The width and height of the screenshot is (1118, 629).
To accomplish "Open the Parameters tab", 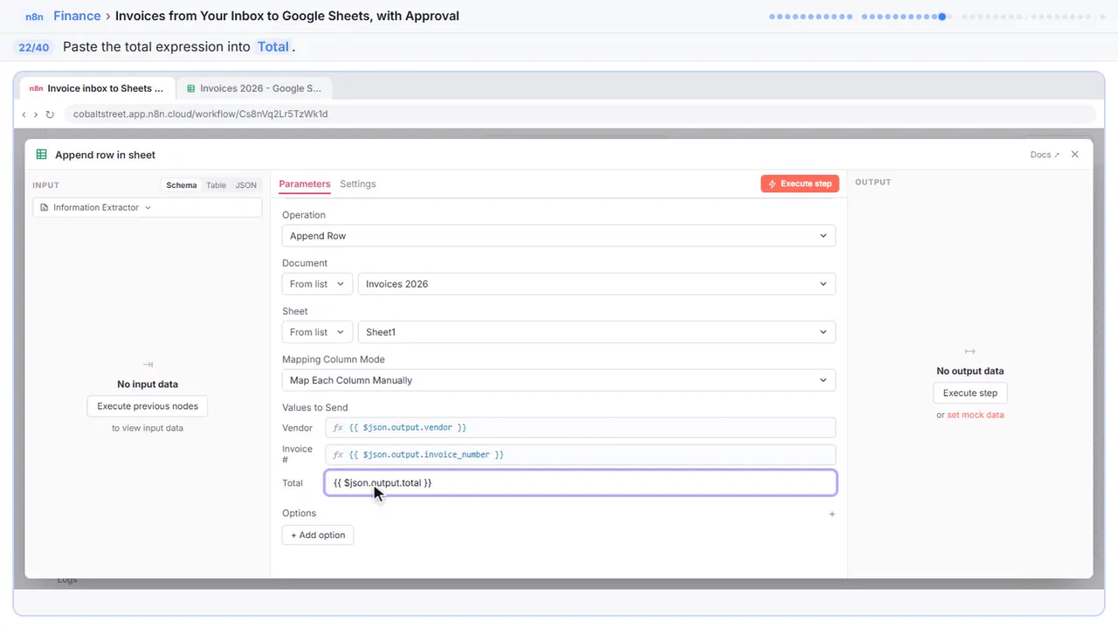I will (305, 184).
